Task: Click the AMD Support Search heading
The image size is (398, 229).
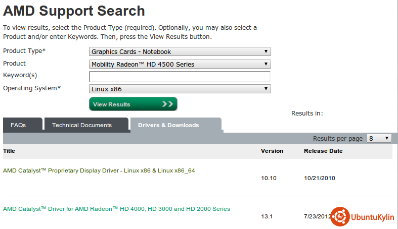Action: point(74,11)
